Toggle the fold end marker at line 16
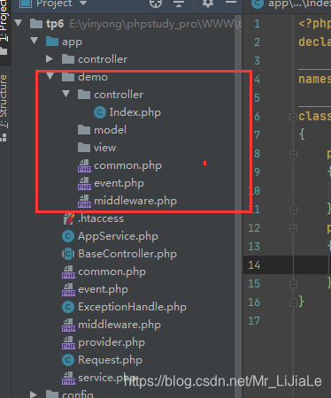 pyautogui.click(x=293, y=302)
